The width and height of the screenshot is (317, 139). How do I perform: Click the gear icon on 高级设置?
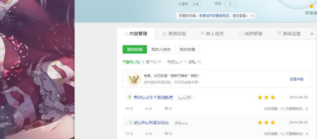pyautogui.click(x=279, y=33)
